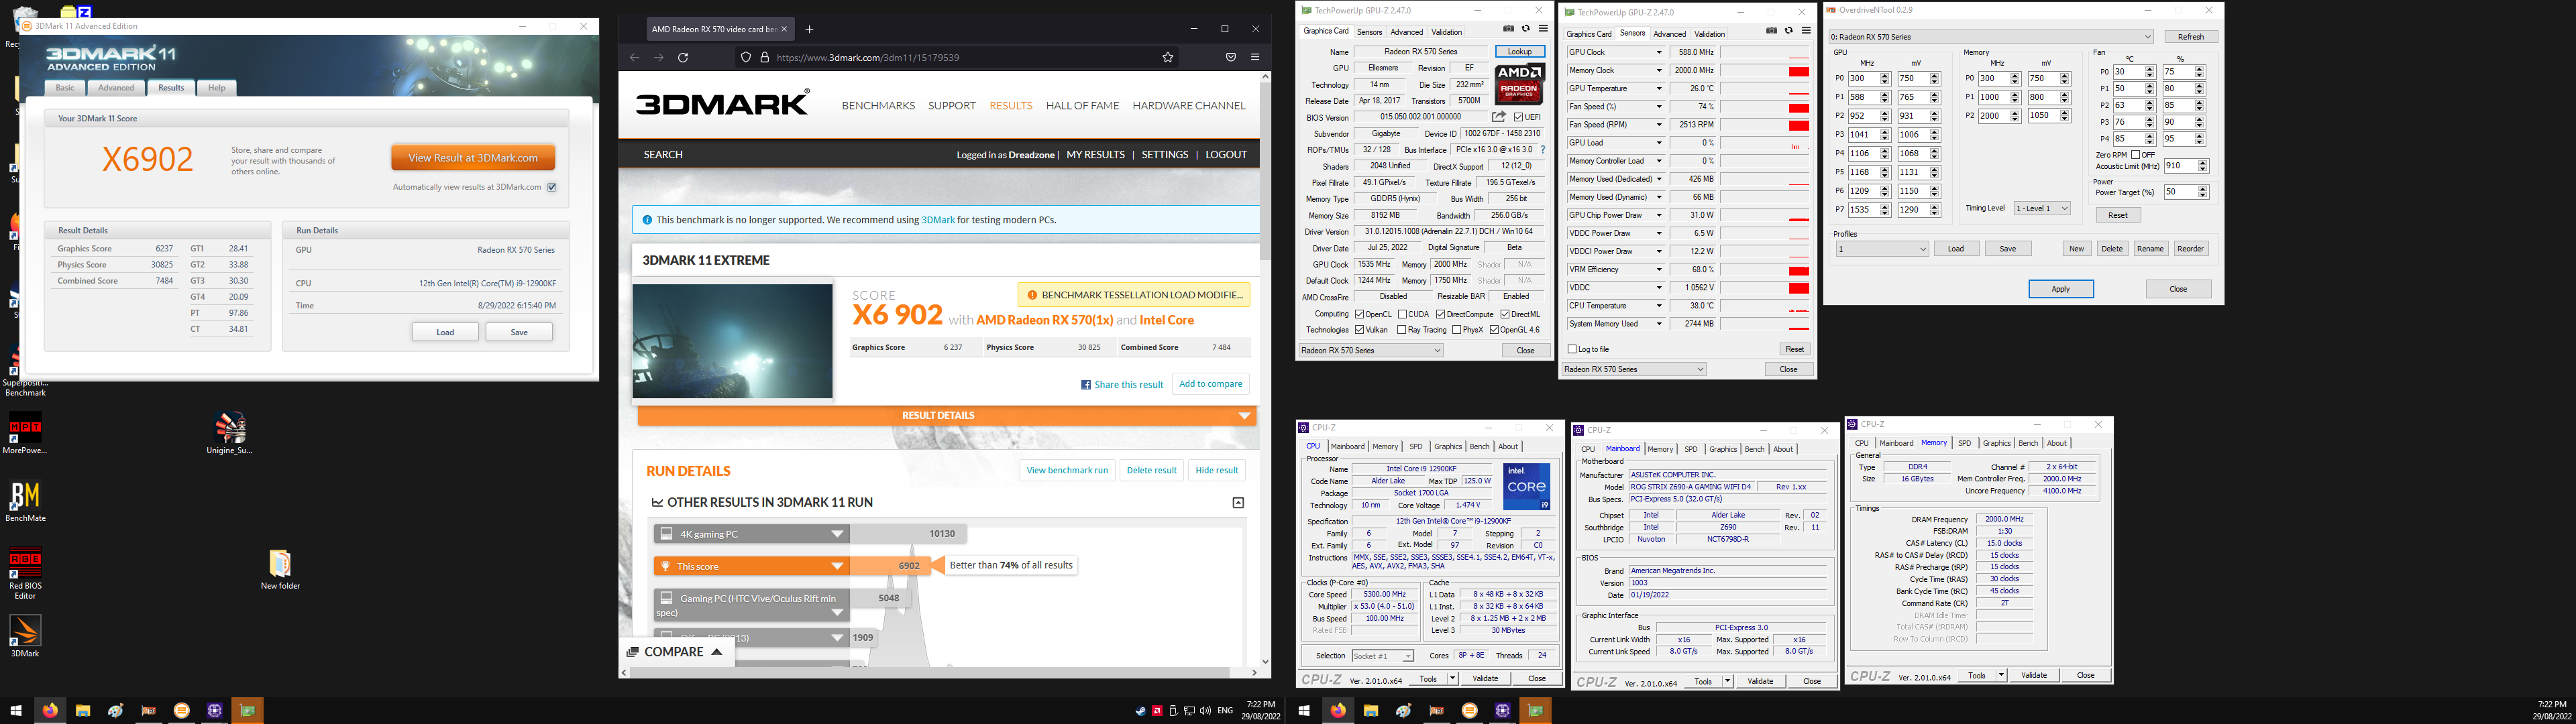Click AMD Radeon Graphics logo in GPU-Z
This screenshot has height=724, width=2576.
(x=1519, y=84)
